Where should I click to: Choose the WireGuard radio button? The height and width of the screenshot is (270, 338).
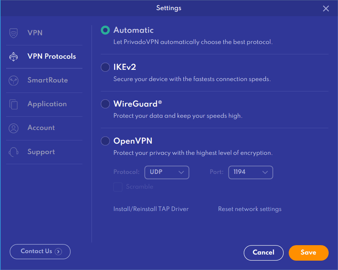pos(105,104)
